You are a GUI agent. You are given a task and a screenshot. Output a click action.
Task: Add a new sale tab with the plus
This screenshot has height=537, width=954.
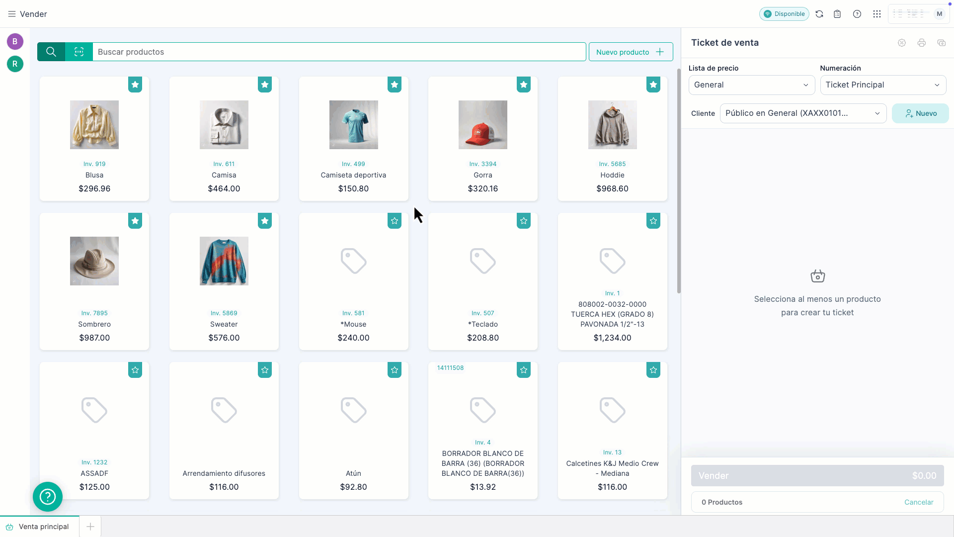(90, 527)
